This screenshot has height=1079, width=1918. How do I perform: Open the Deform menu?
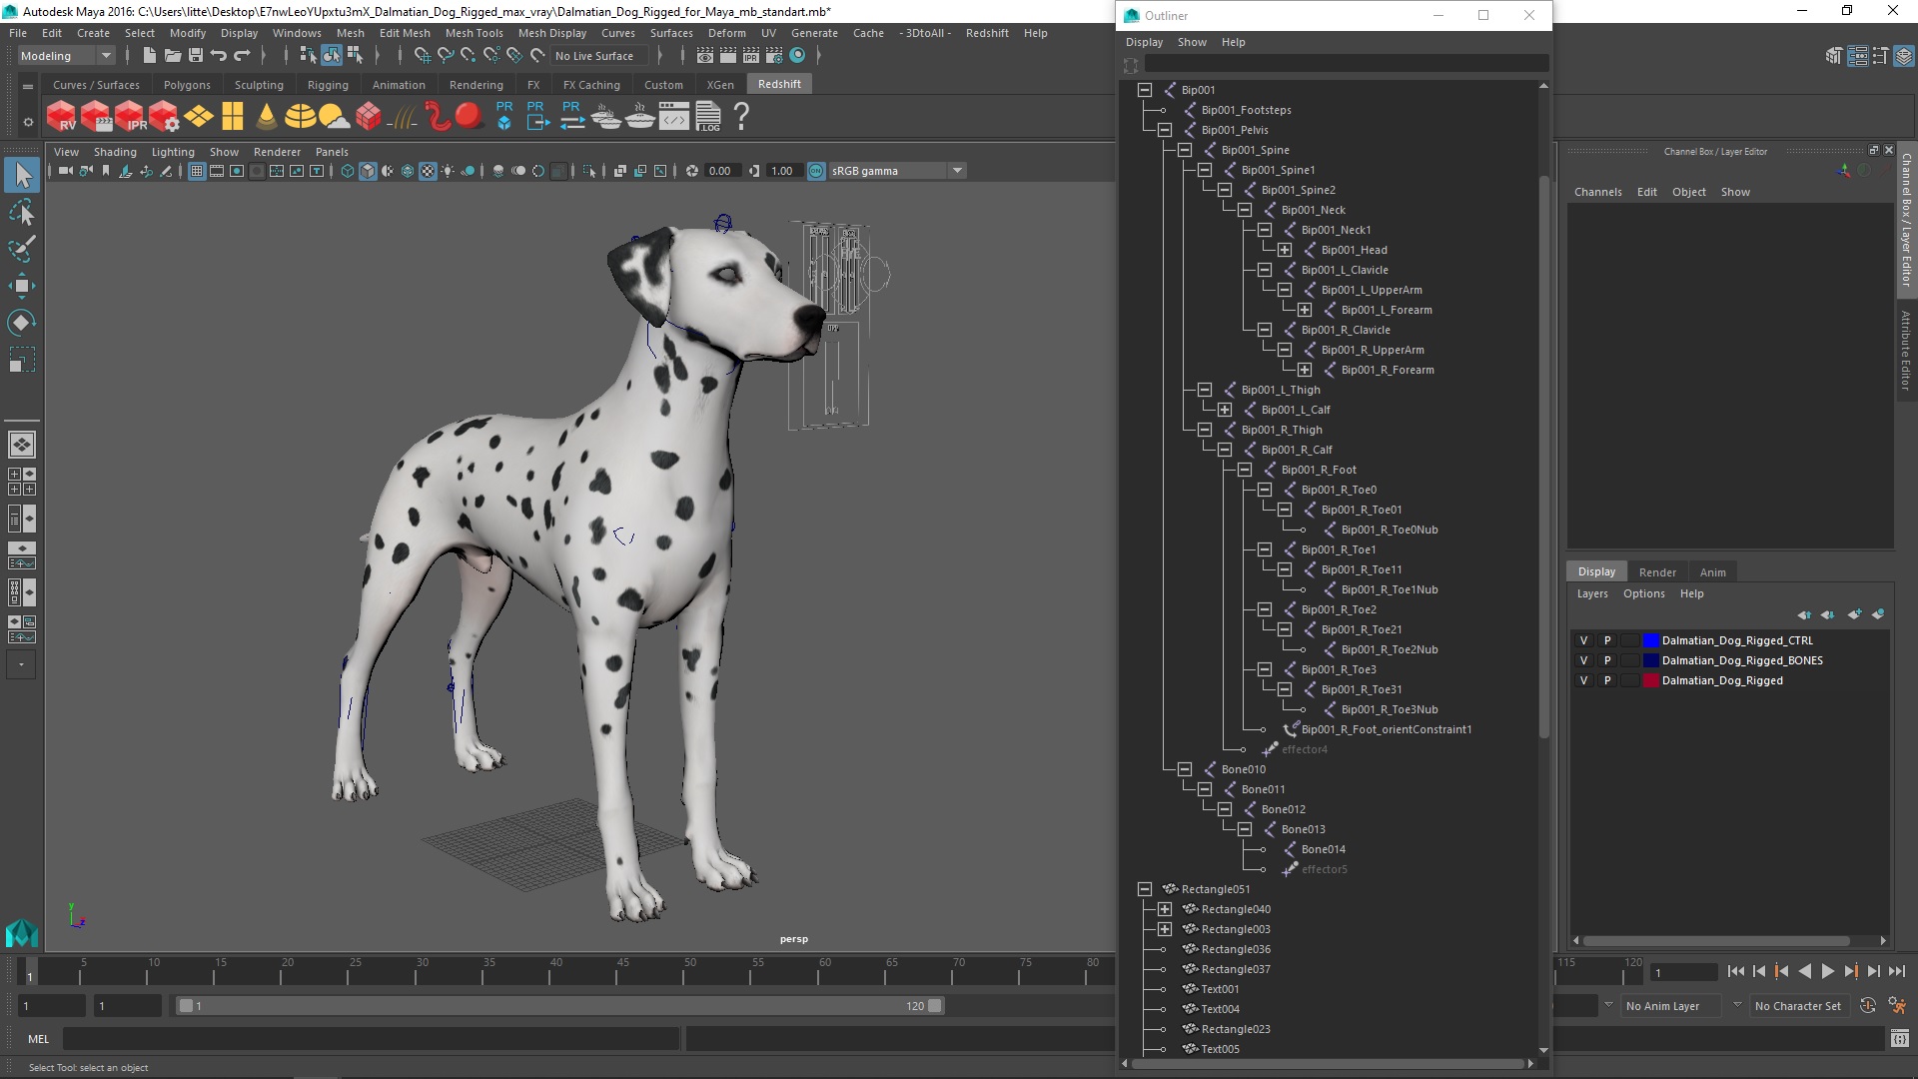coord(726,33)
